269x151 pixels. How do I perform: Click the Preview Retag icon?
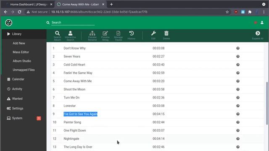click(x=105, y=36)
